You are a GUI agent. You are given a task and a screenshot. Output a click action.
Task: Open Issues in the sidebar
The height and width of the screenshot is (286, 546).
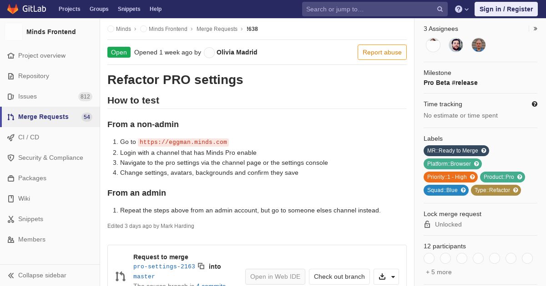50,96
